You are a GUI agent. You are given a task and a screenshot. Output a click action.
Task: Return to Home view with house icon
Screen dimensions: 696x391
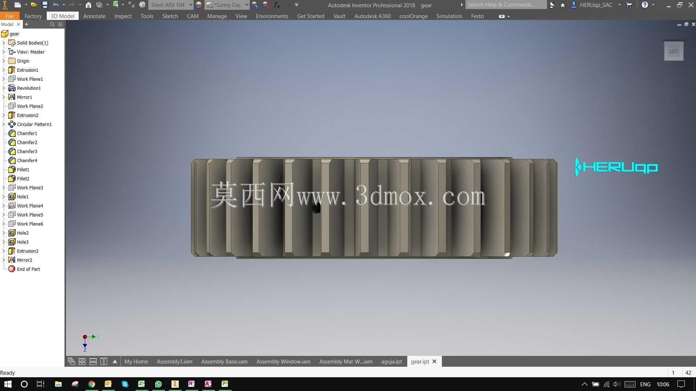(x=88, y=5)
